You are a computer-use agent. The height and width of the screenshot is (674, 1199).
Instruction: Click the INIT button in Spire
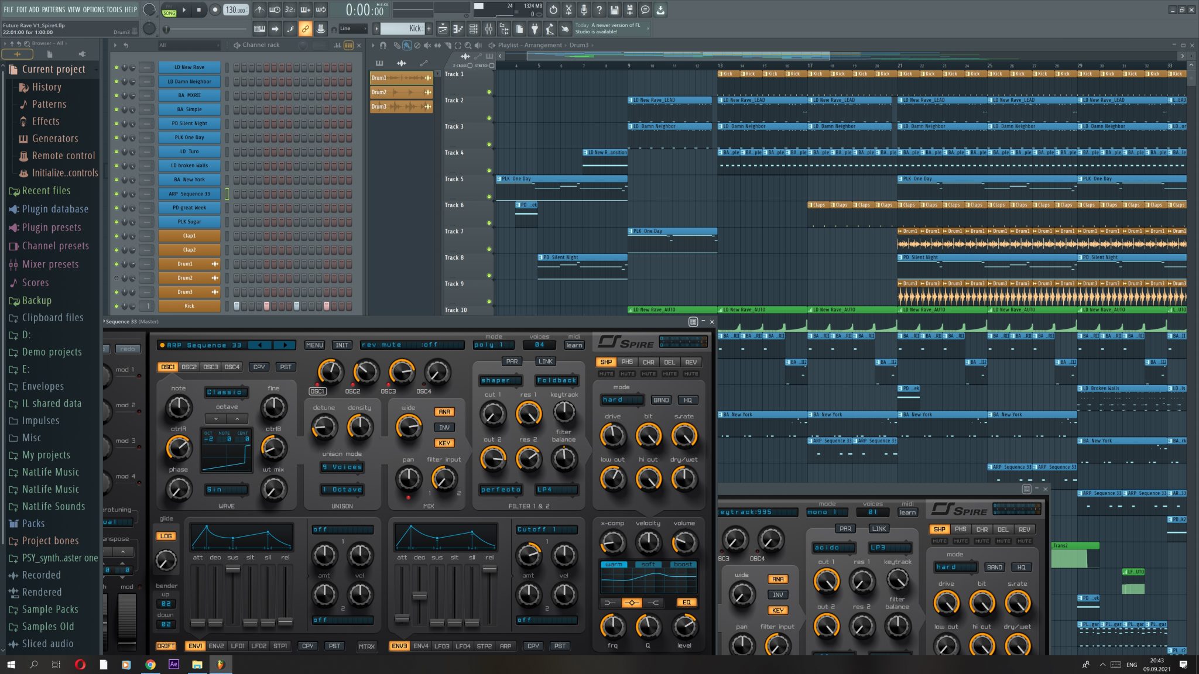tap(342, 345)
